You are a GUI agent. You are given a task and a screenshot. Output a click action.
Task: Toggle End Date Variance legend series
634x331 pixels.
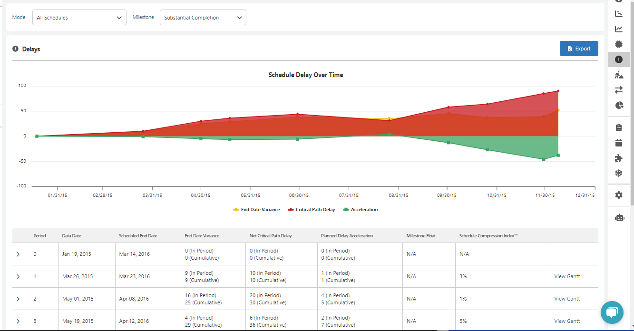pos(256,210)
